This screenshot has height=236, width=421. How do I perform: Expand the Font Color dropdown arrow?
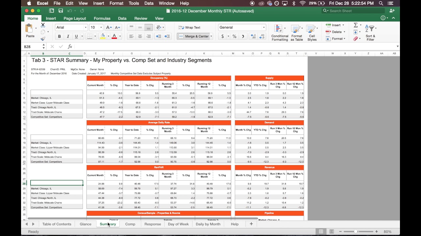click(120, 36)
